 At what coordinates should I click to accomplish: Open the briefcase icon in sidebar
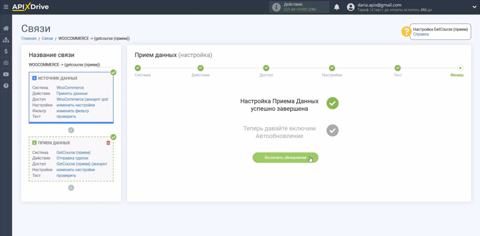point(6,63)
